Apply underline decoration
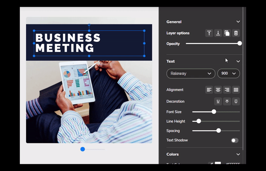This screenshot has width=266, height=171. [218, 101]
